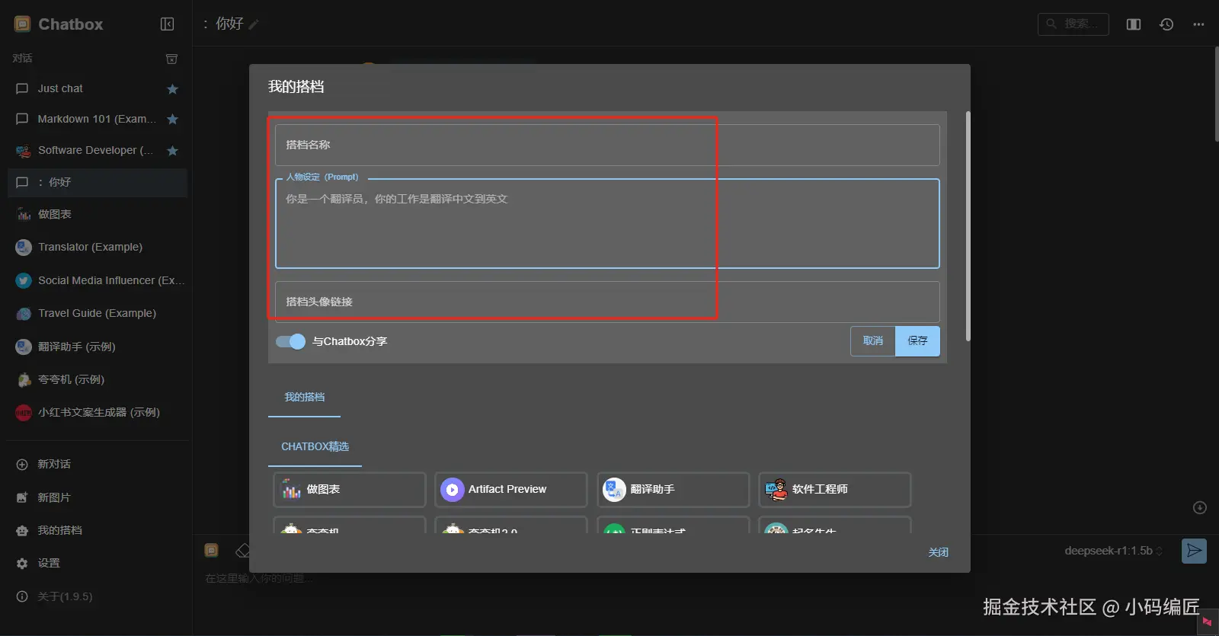The height and width of the screenshot is (636, 1219).
Task: Toggle the split view layout icon
Action: [x=1134, y=24]
